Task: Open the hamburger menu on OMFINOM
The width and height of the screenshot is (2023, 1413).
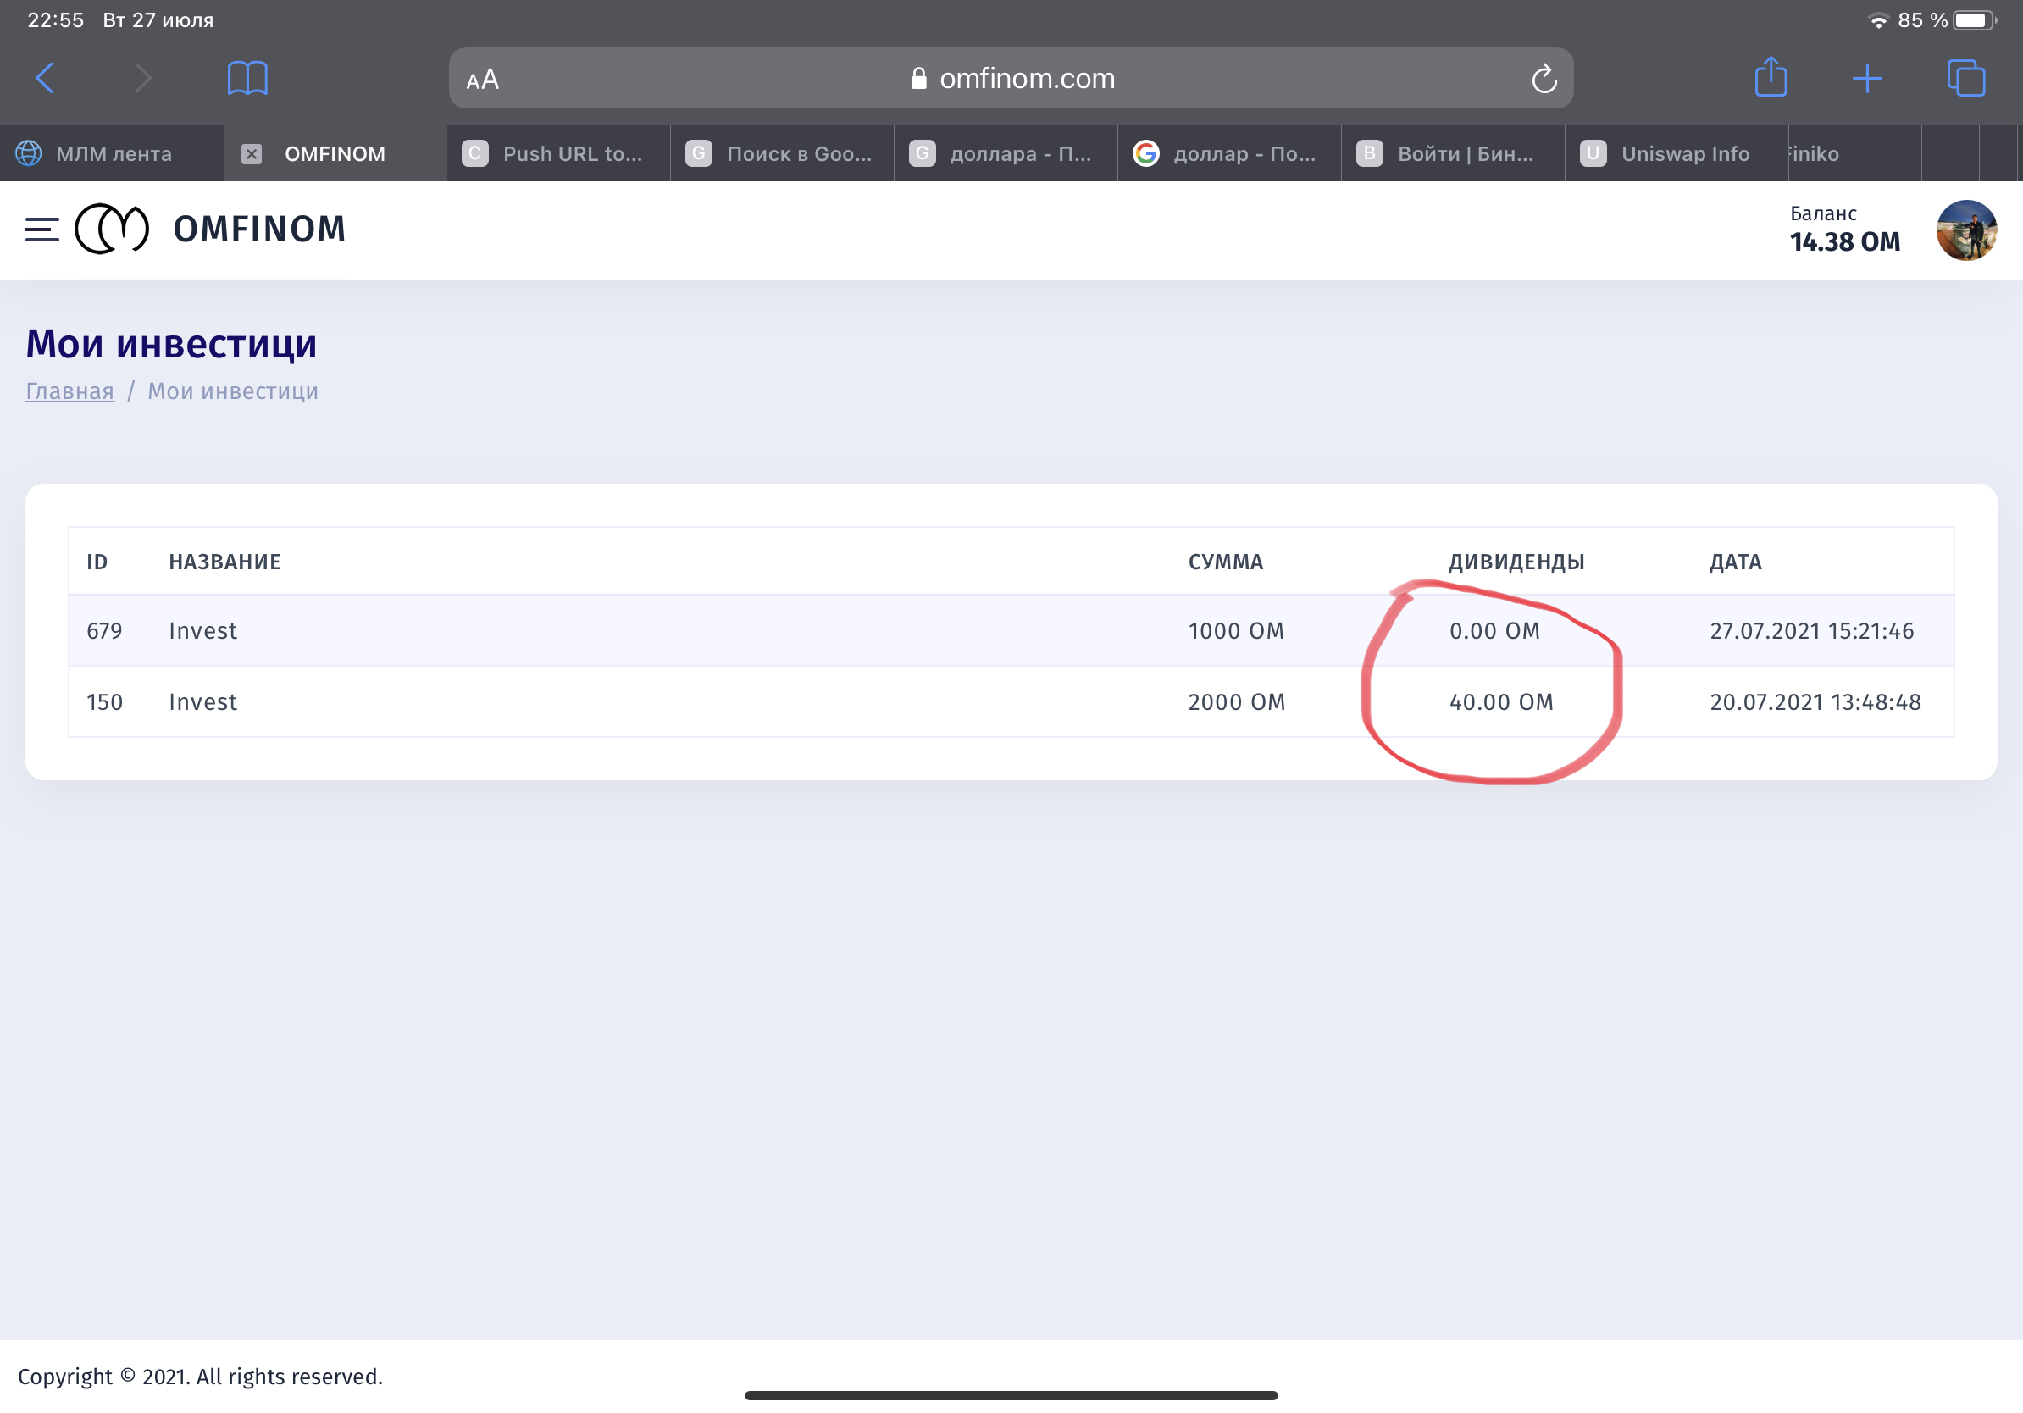Action: pyautogui.click(x=42, y=229)
